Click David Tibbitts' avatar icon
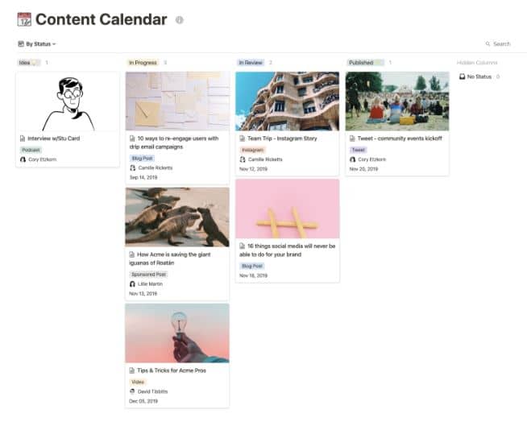This screenshot has height=422, width=527. (132, 391)
